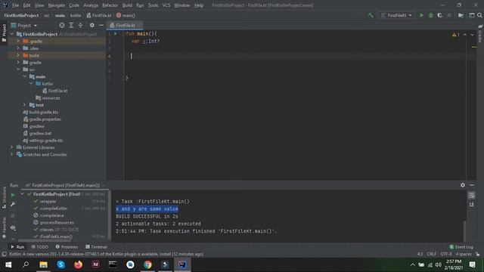The width and height of the screenshot is (484, 272).
Task: Expand the .idea folder
Action: [x=18, y=48]
